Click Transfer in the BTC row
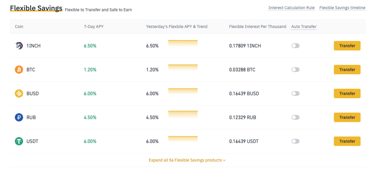Image resolution: width=373 pixels, height=171 pixels. pos(347,69)
